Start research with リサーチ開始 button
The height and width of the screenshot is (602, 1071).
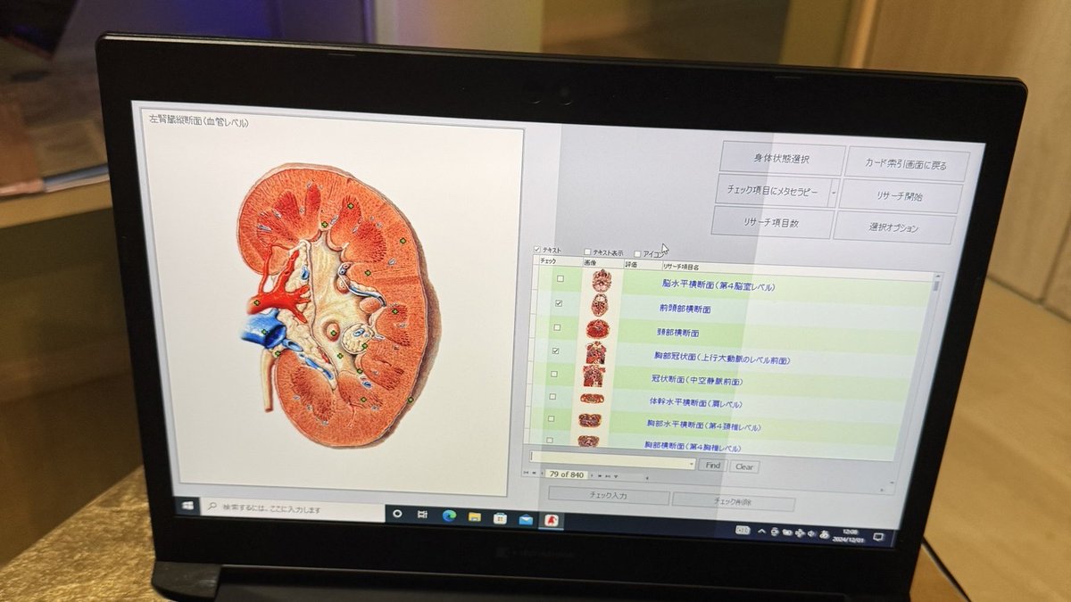tap(901, 196)
